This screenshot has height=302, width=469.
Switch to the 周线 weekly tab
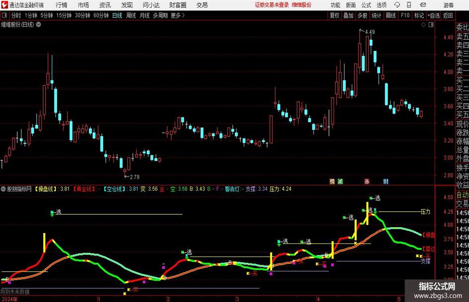[x=131, y=15]
